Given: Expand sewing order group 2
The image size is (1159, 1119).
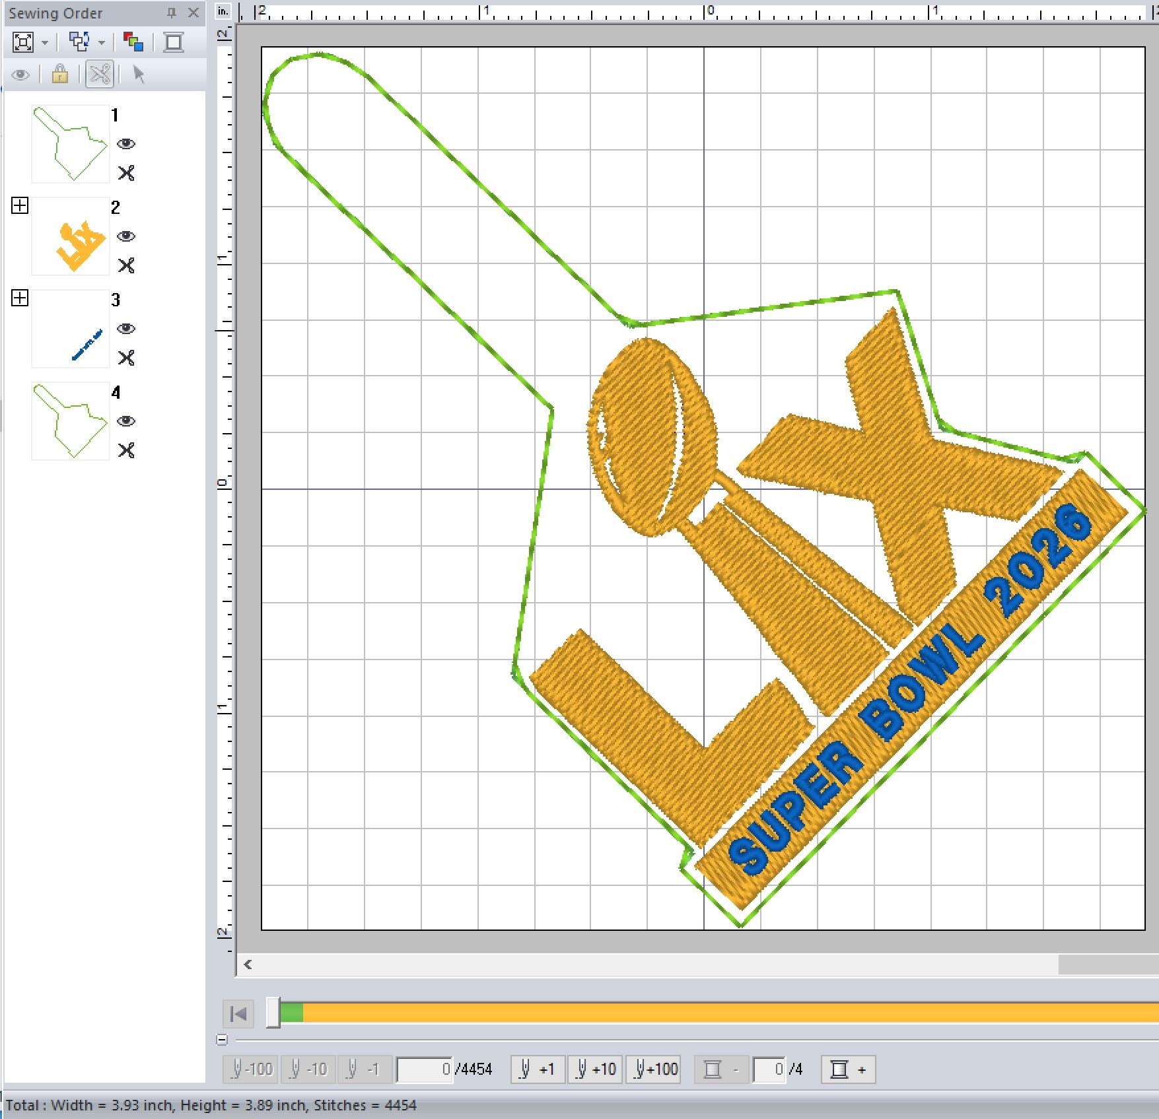Looking at the screenshot, I should [20, 206].
